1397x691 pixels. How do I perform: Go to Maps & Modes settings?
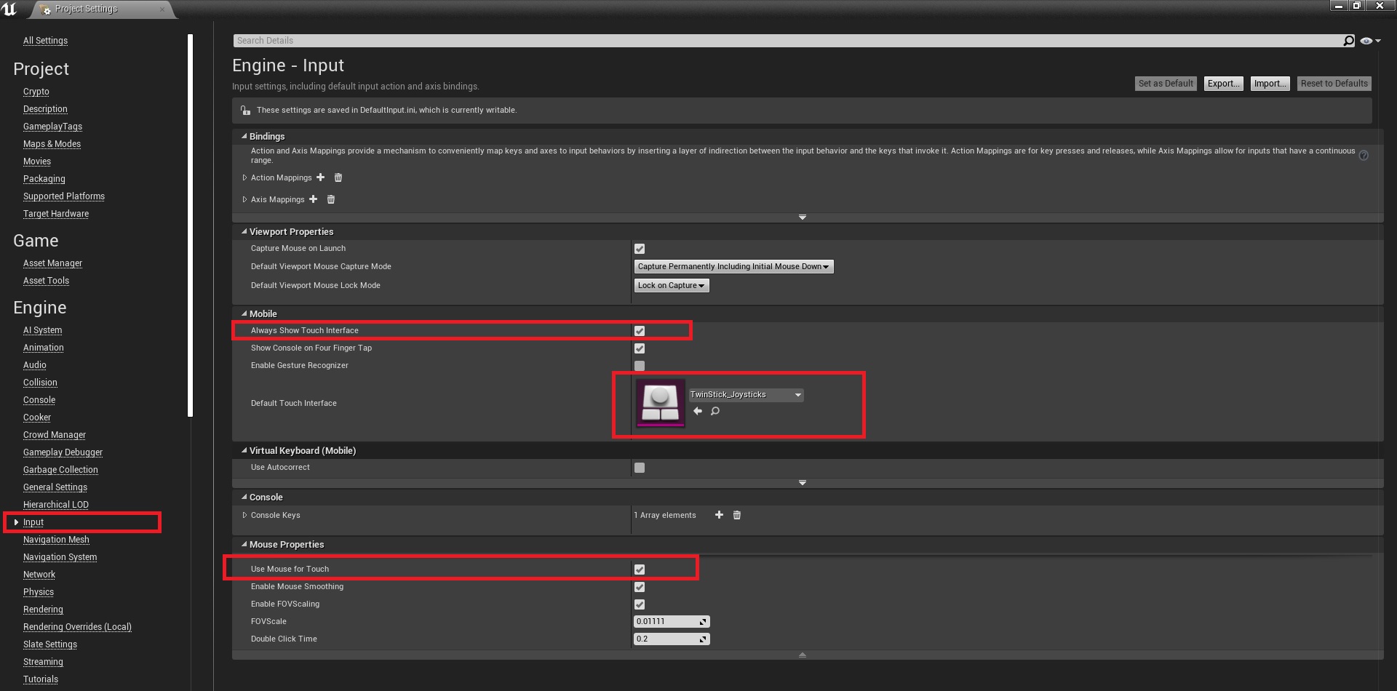[x=52, y=144]
